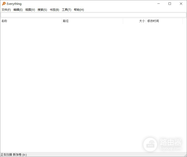187x157 pixels.
Task: Sort results by 修改时间 column
Action: point(164,21)
